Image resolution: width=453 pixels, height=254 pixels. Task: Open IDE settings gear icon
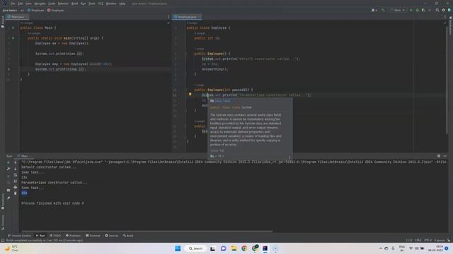(444, 10)
